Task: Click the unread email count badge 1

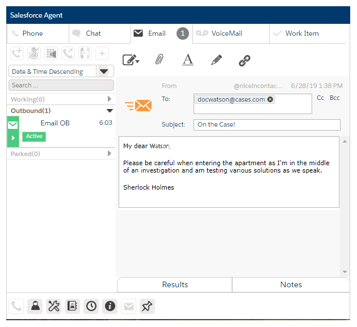Action: click(x=183, y=33)
